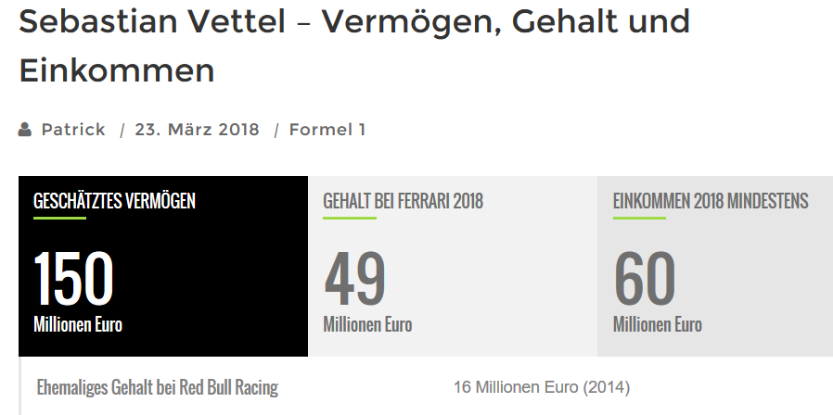This screenshot has width=833, height=415.
Task: Open the Formel 1 category link
Action: pyautogui.click(x=327, y=130)
